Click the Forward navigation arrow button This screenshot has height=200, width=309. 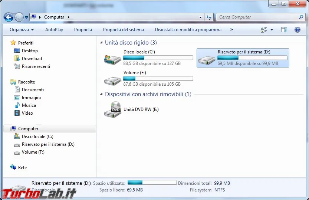(x=19, y=17)
